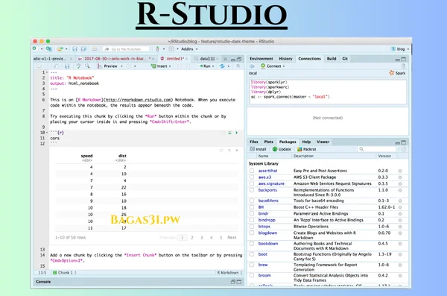
Task: Click the show document outline icon
Action: [238, 66]
